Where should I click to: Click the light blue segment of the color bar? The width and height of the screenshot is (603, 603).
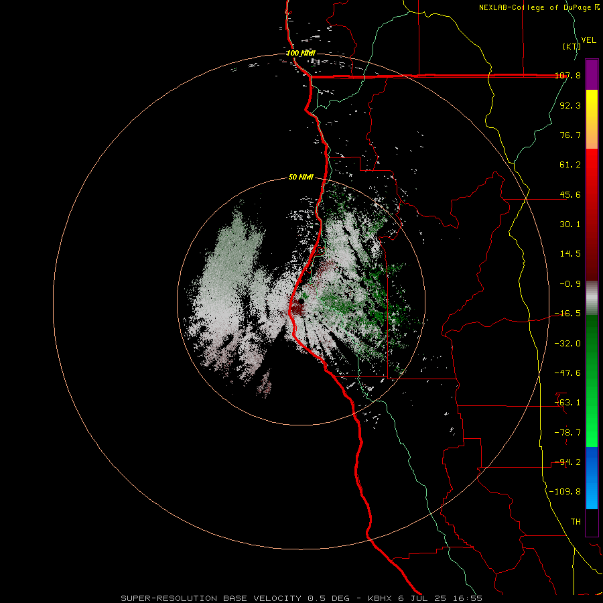[592, 478]
